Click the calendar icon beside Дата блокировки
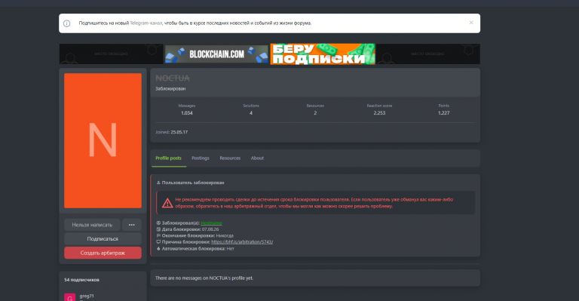The height and width of the screenshot is (301, 579). pyautogui.click(x=158, y=229)
